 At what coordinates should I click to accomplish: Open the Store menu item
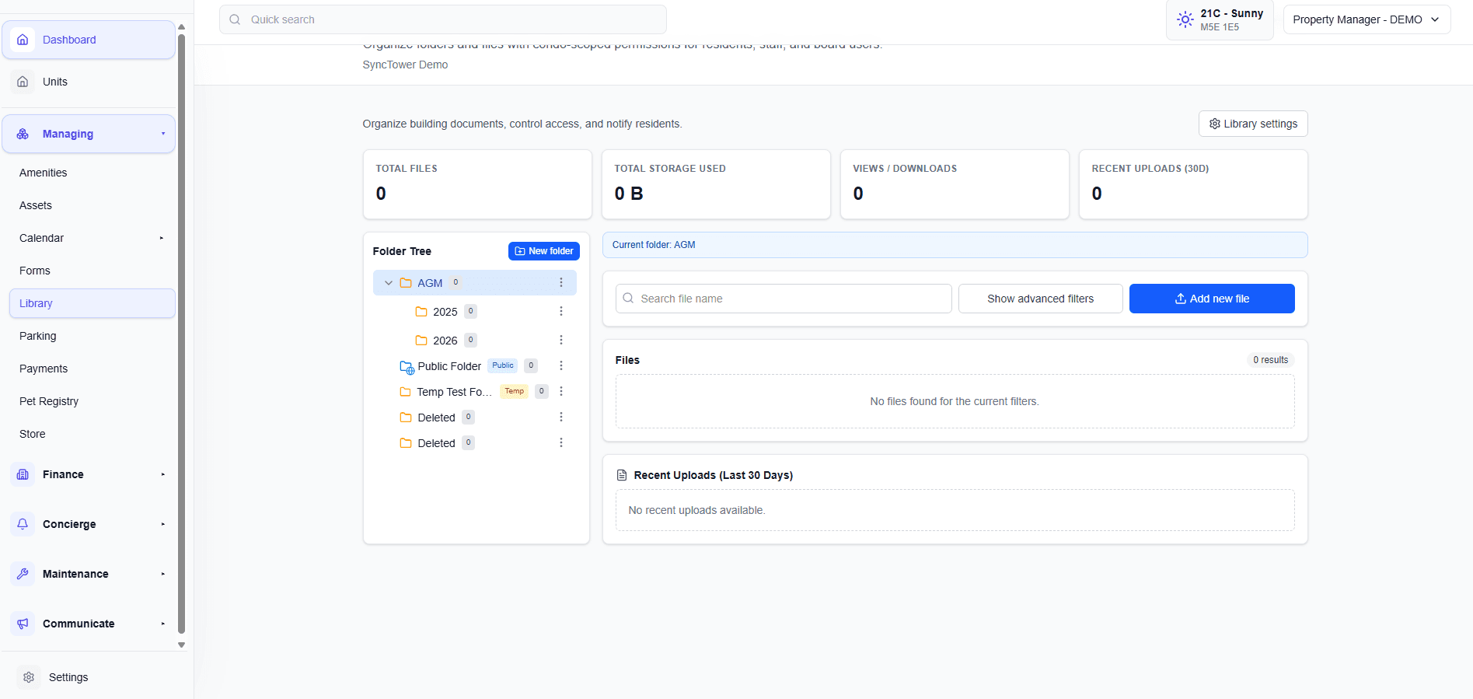(92, 434)
